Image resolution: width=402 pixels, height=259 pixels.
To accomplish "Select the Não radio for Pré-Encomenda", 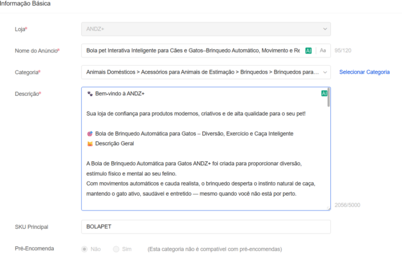I will [x=84, y=249].
